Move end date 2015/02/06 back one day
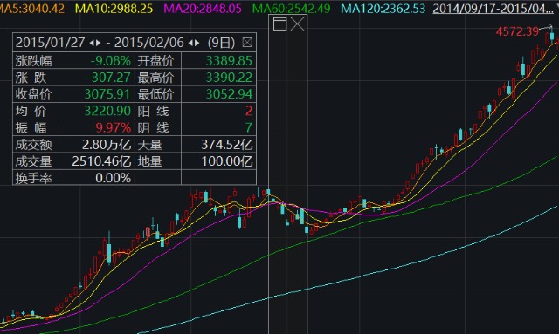Screen dimensions: 559x334 pos(190,43)
